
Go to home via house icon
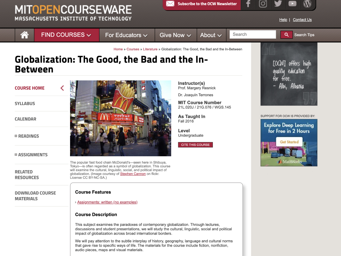click(25, 35)
